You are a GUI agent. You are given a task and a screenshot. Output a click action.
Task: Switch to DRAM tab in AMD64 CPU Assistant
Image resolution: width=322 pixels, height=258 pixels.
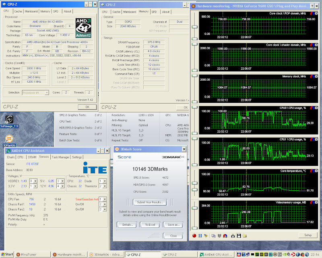point(32,157)
